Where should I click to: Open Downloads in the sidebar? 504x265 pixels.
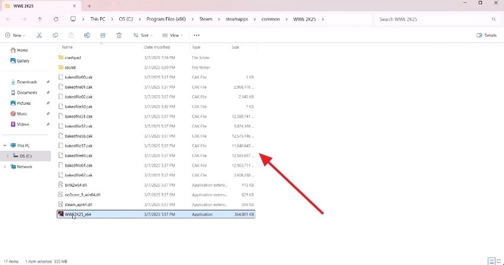24,82
